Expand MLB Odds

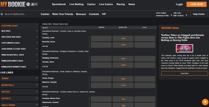pyautogui.click(x=19, y=31)
